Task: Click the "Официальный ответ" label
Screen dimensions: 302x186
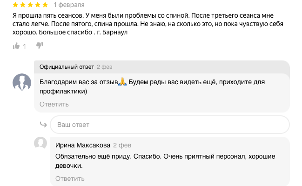Action: [x=67, y=67]
